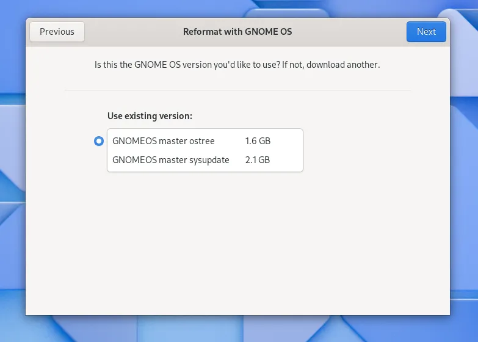Click the 1.6 GB size value
The height and width of the screenshot is (342, 478).
pyautogui.click(x=258, y=141)
